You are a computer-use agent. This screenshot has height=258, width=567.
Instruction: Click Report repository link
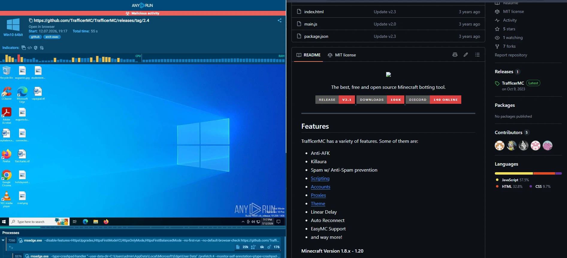tap(511, 55)
